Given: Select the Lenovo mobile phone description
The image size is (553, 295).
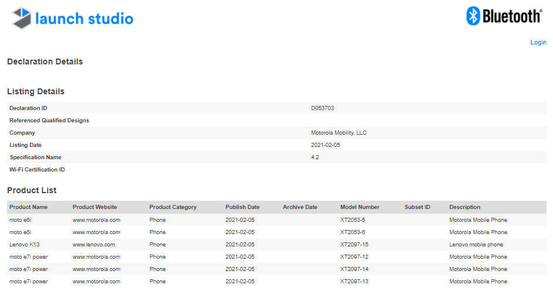Looking at the screenshot, I should coord(476,245).
